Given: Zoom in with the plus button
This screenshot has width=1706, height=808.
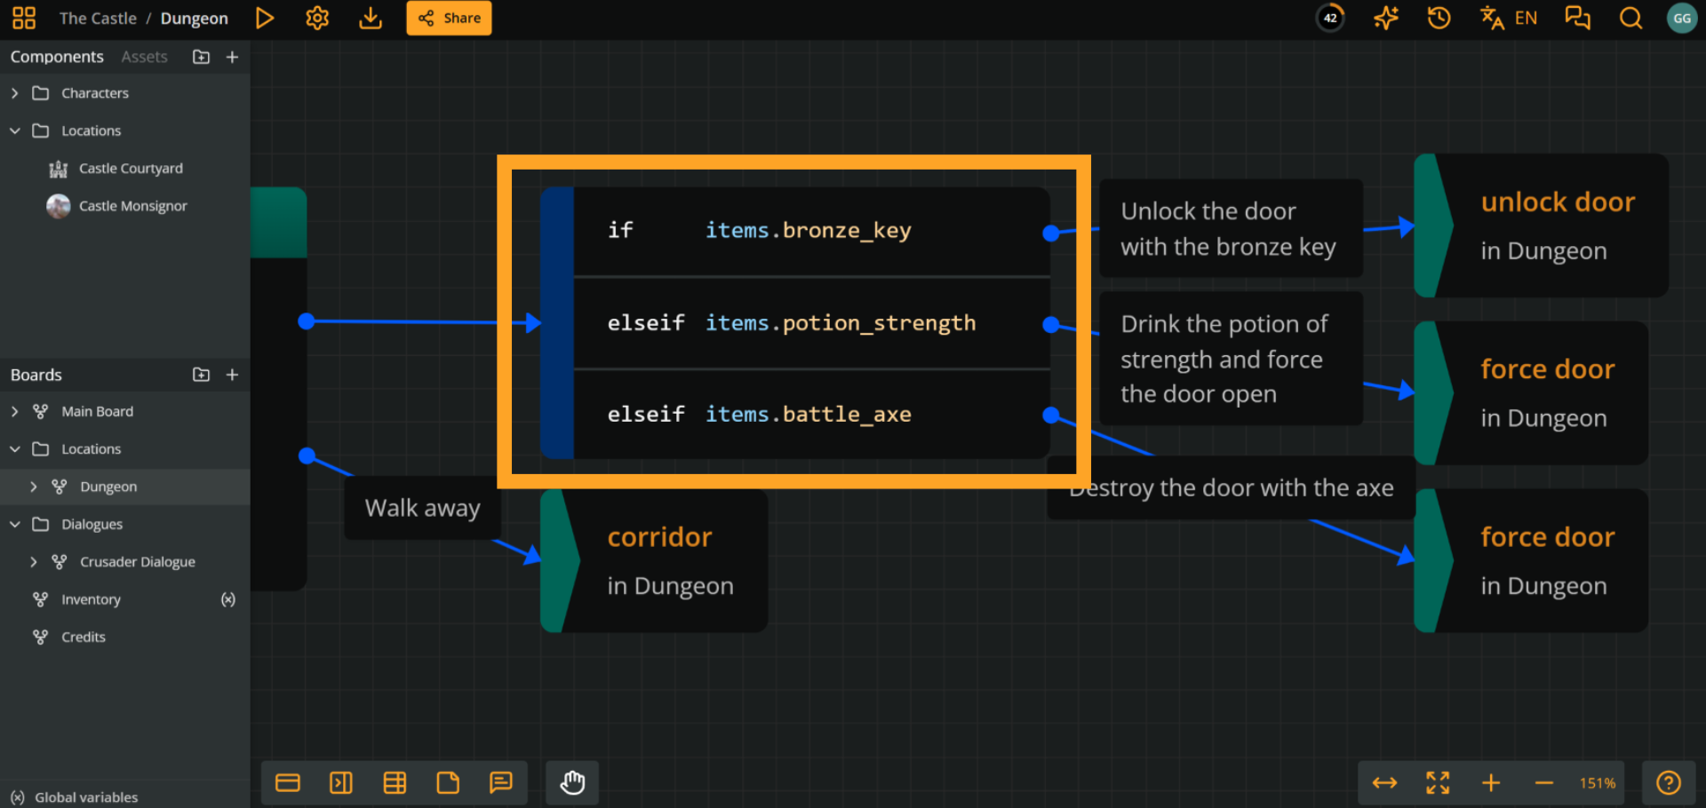Looking at the screenshot, I should coord(1491,782).
